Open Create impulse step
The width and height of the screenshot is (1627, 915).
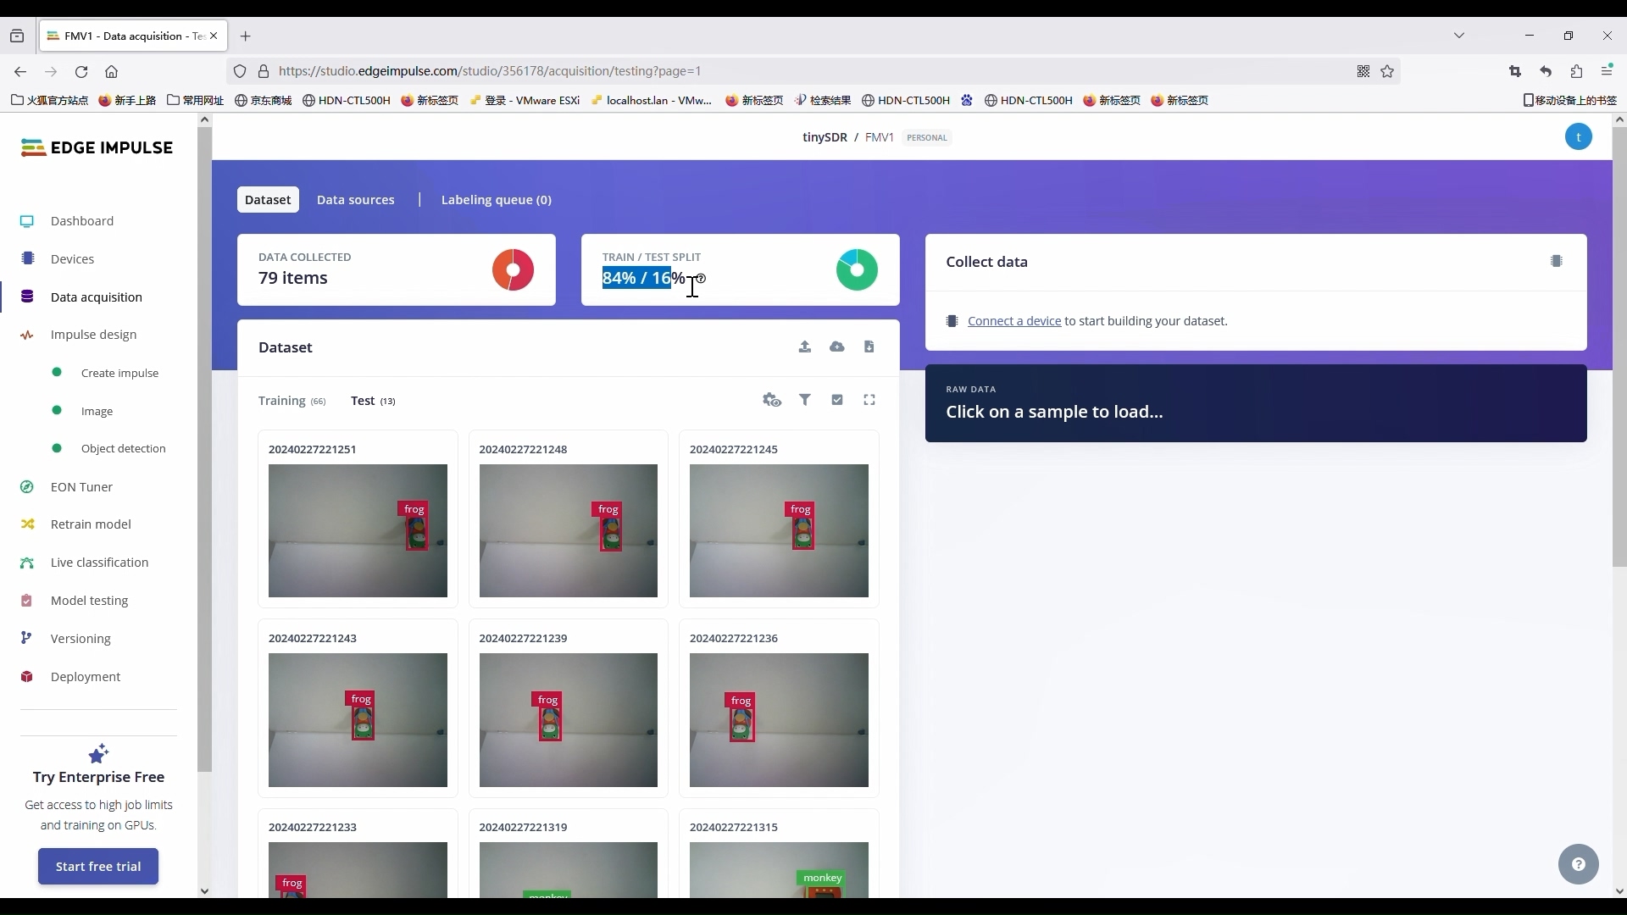point(119,373)
